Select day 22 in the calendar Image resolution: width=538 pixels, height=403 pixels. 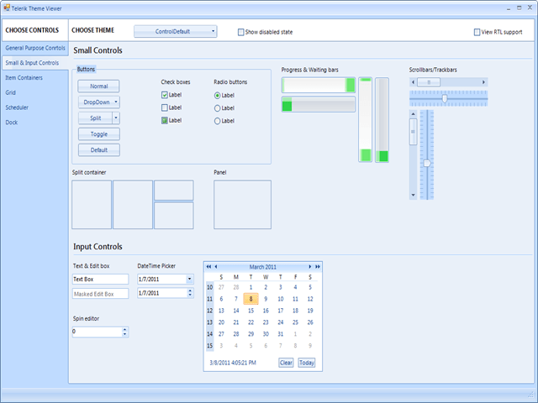(251, 322)
